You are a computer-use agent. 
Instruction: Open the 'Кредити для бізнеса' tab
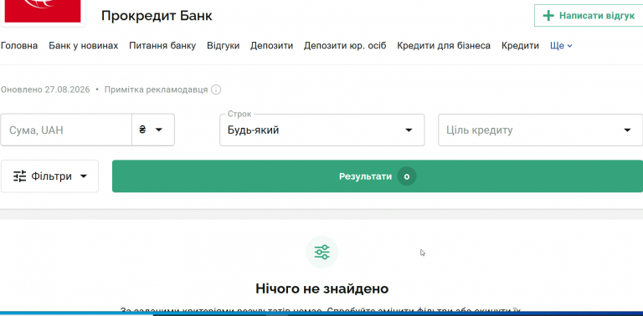click(x=444, y=45)
